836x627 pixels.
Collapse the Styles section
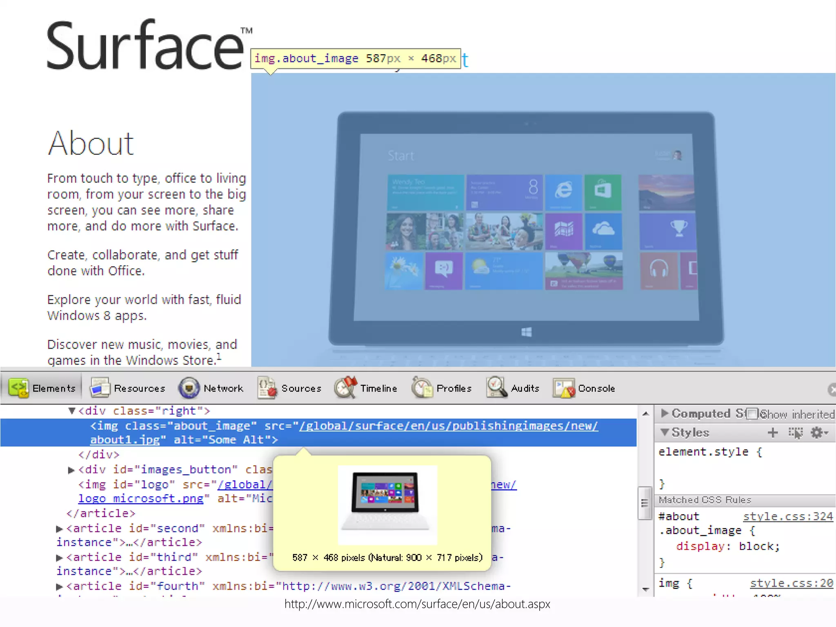[x=665, y=432]
